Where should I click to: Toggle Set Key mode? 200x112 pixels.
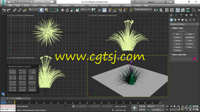tap(142, 110)
